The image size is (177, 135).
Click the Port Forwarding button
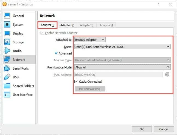(x=90, y=89)
